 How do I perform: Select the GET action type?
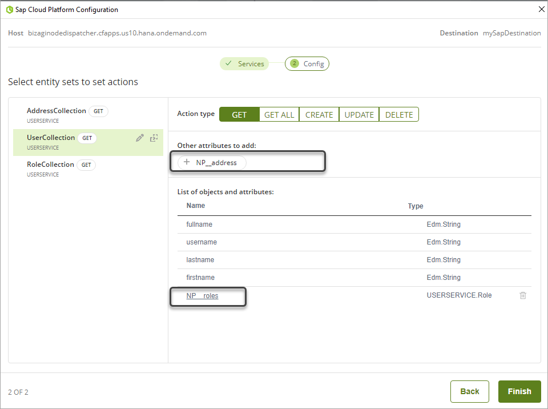pos(239,114)
